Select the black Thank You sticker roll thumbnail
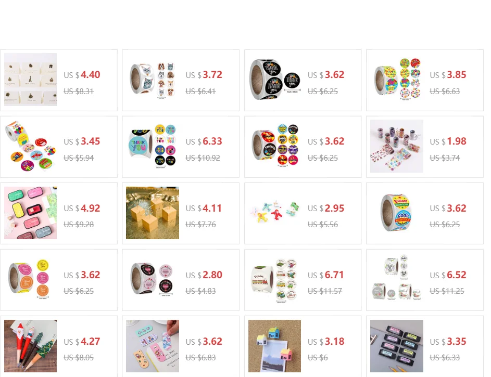The image size is (491, 377). coord(274,80)
